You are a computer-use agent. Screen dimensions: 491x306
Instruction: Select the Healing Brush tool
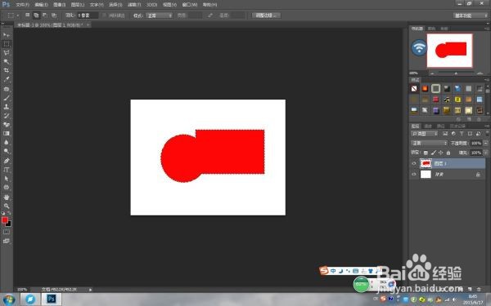7,89
